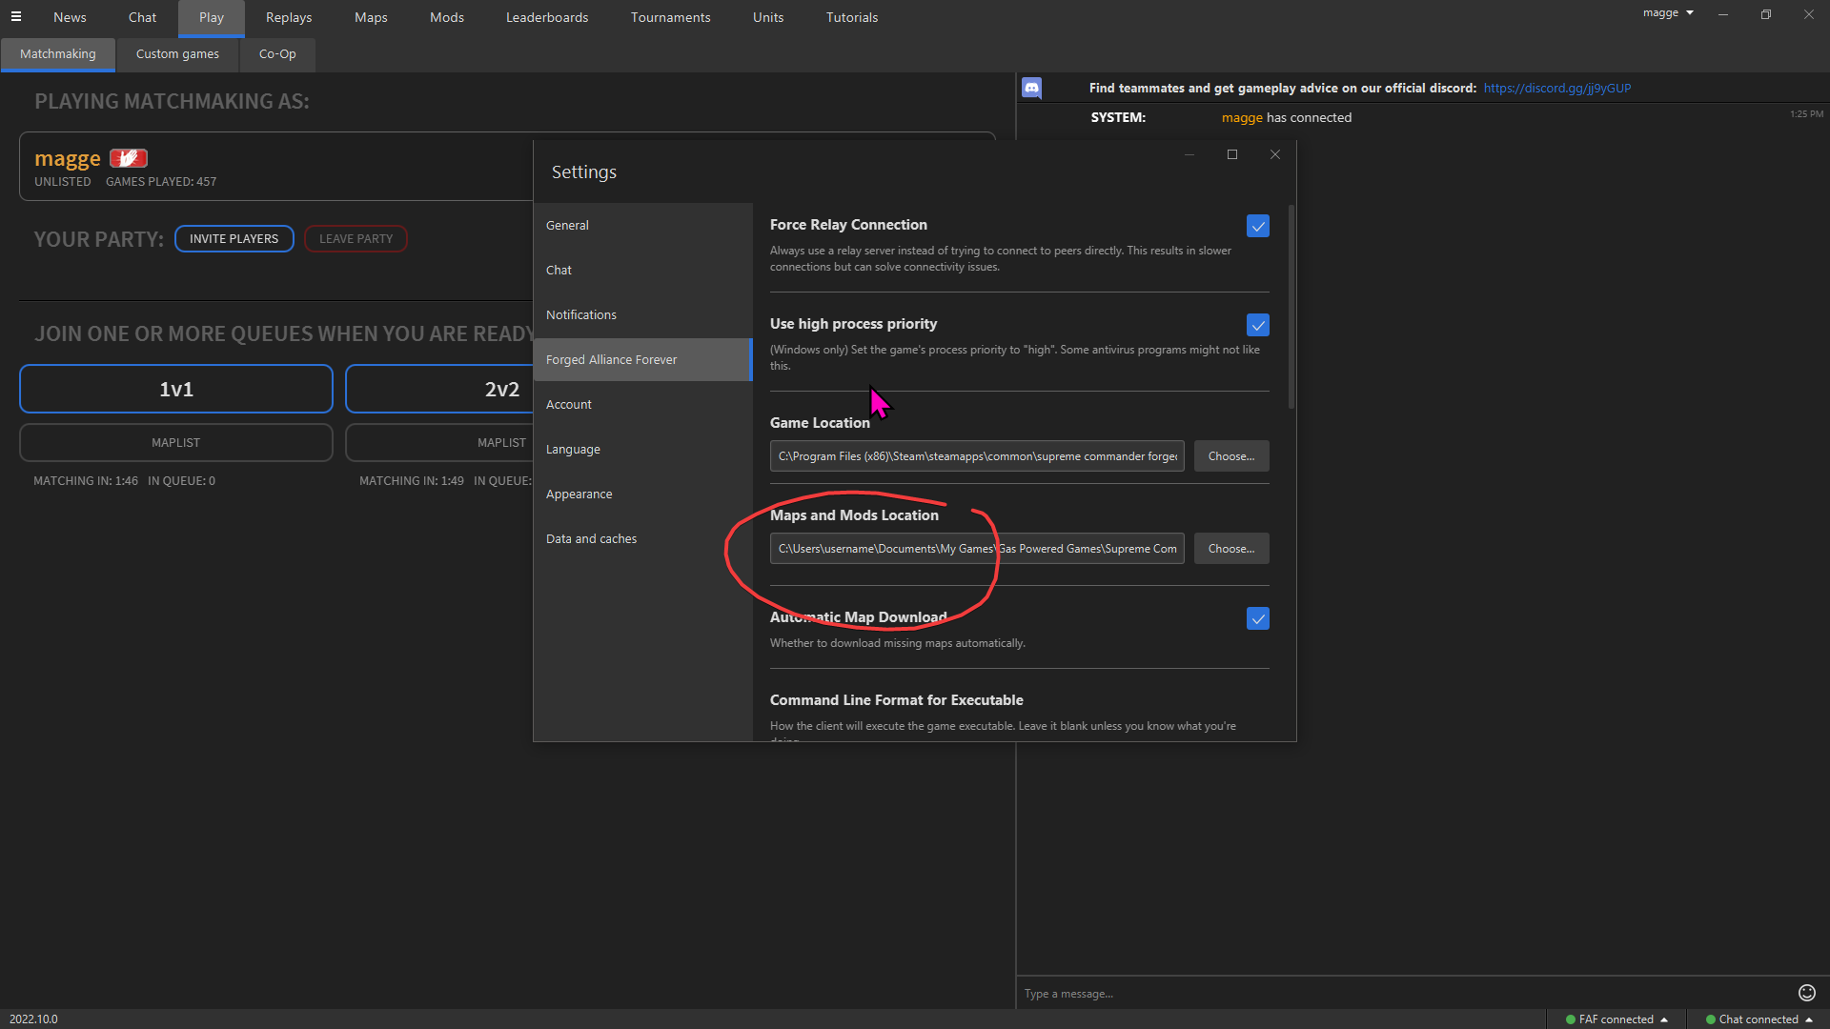Open the magge user dropdown menu

point(1668,13)
